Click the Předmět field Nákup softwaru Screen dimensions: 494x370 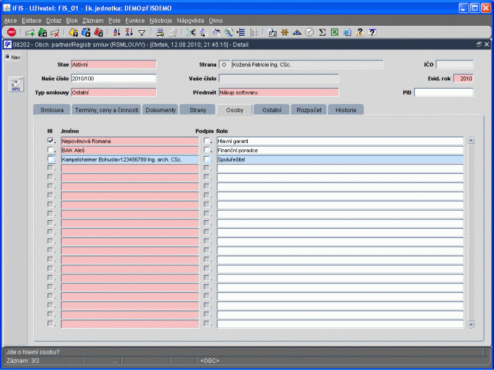[x=278, y=92]
